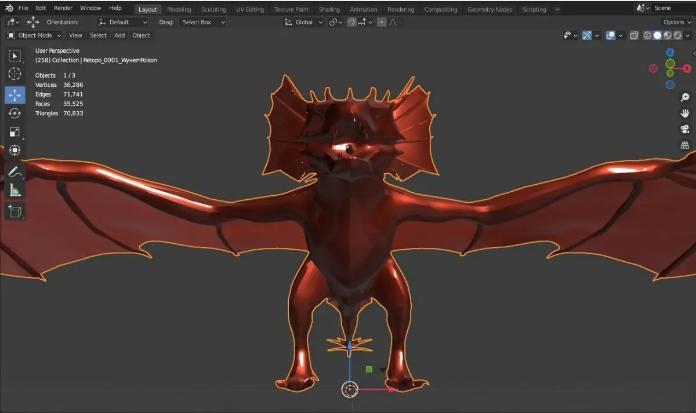Open the Window menu
This screenshot has width=696, height=413.
(x=90, y=8)
